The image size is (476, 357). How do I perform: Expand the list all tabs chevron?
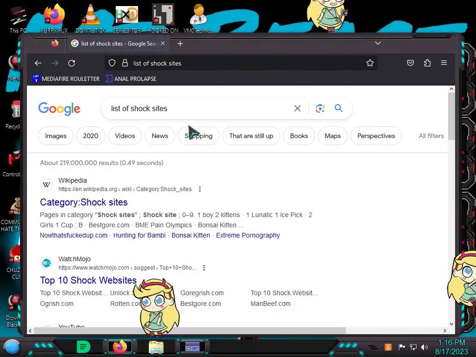tap(377, 43)
